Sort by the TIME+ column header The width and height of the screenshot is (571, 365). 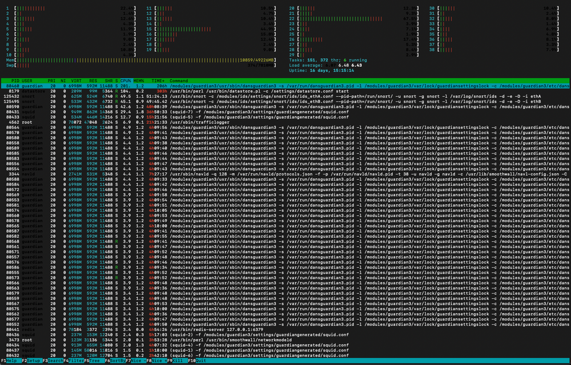(x=158, y=81)
